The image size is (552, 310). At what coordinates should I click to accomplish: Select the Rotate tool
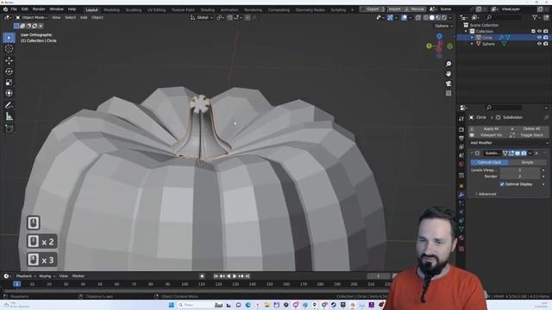point(9,71)
